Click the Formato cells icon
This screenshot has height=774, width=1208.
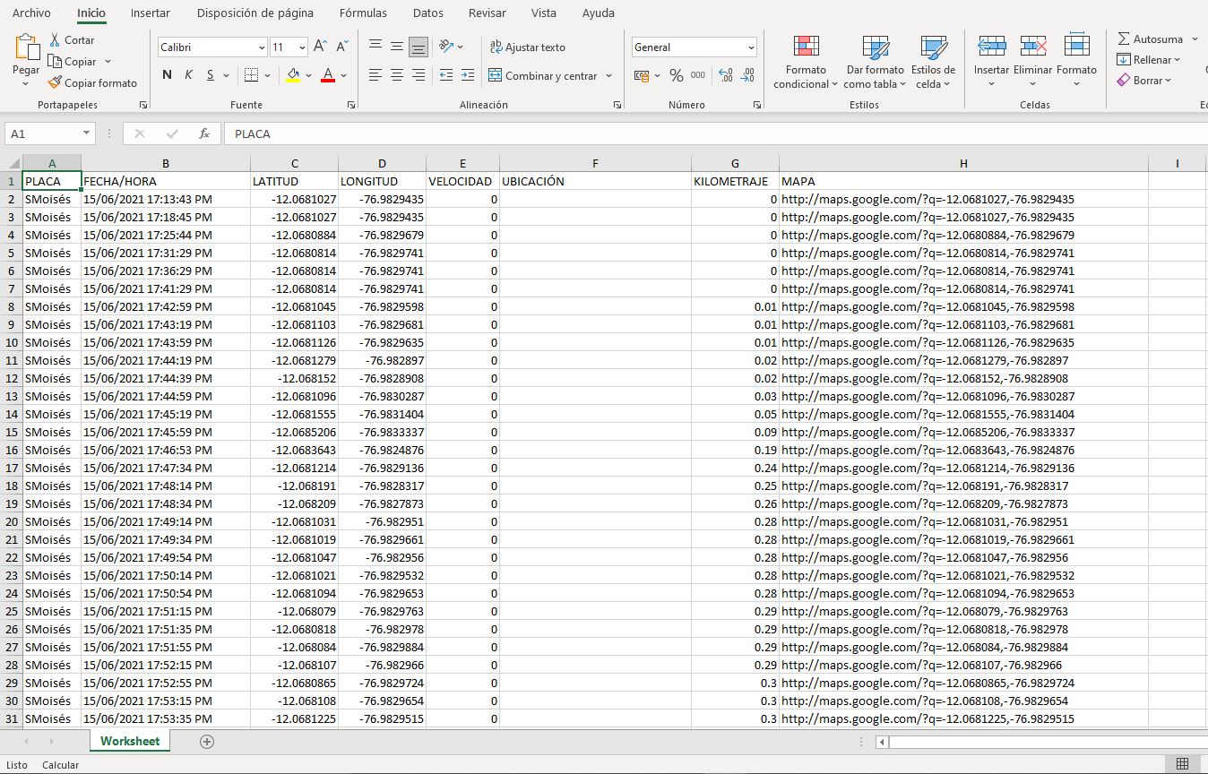coord(1076,46)
